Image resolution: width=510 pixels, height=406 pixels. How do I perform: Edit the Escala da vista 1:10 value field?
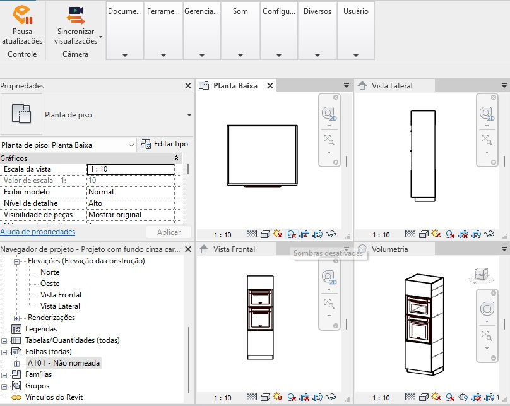click(131, 169)
